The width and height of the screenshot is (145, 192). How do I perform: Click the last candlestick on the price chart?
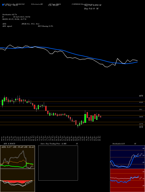tap(101, 117)
